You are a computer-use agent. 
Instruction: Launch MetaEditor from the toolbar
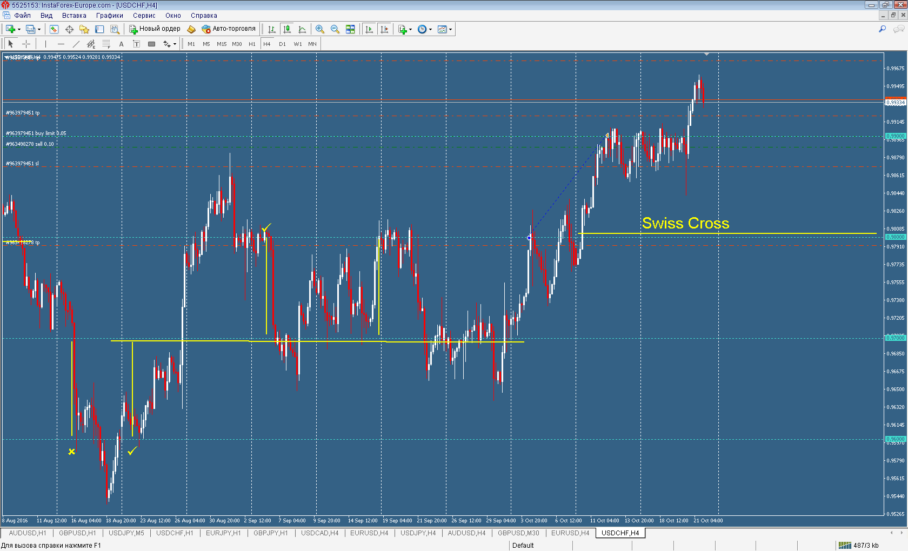pyautogui.click(x=191, y=29)
